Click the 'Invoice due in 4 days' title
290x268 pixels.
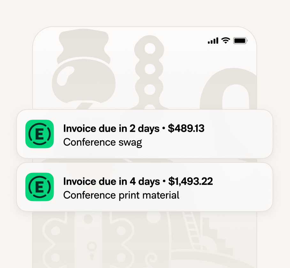[x=111, y=182]
